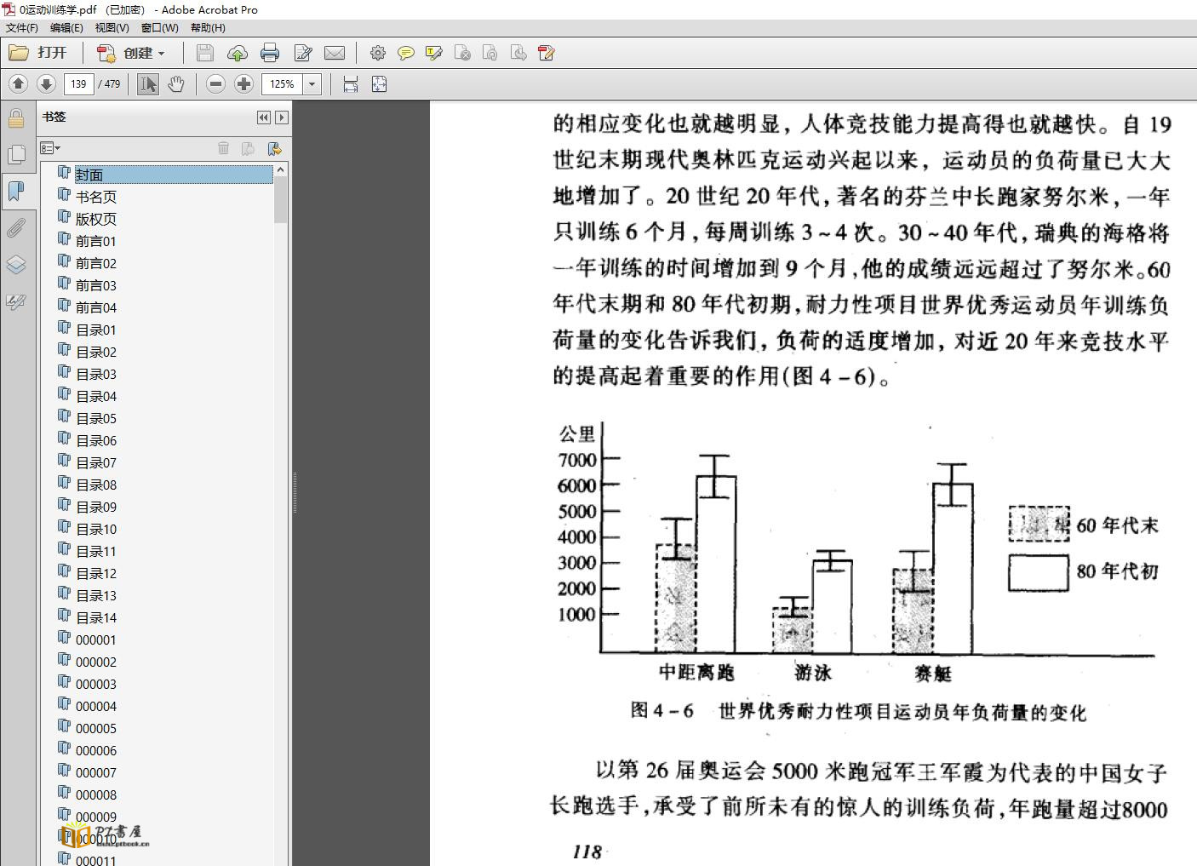1197x866 pixels.
Task: Open the zoom level dropdown arrow
Action: click(312, 83)
